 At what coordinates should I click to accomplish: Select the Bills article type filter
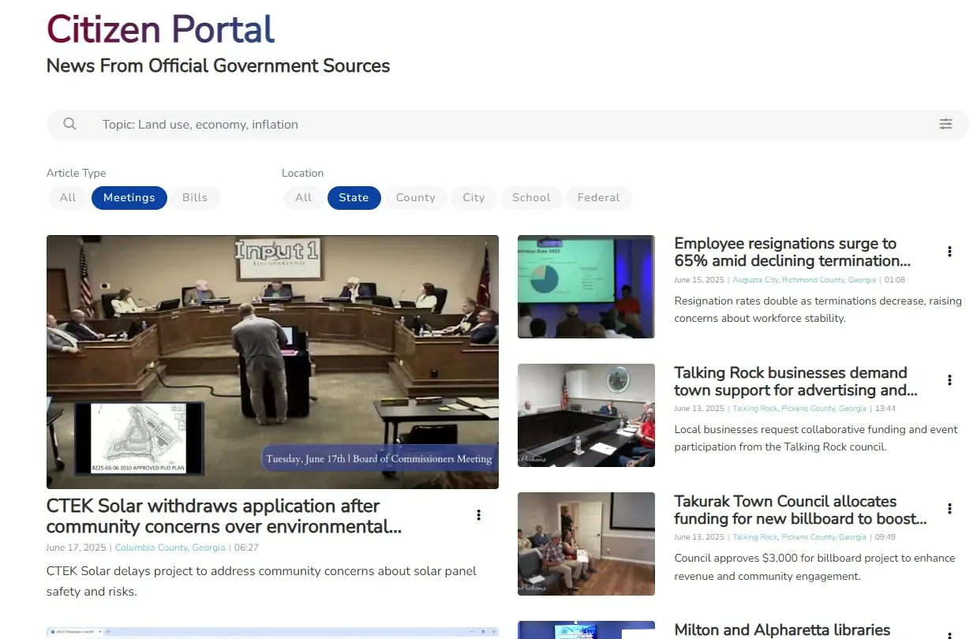pyautogui.click(x=195, y=198)
